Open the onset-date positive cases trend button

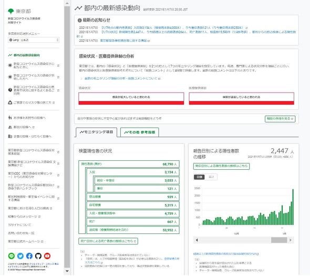(221, 166)
